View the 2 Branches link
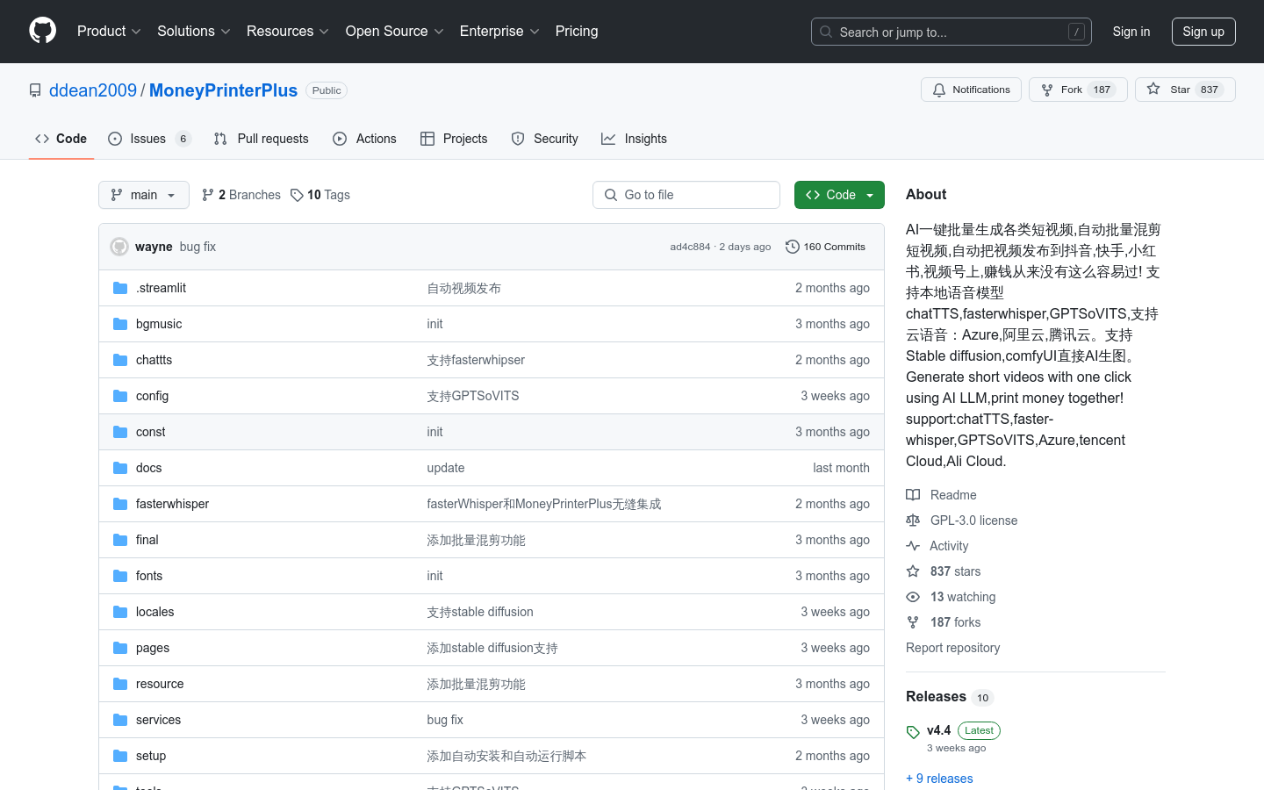The width and height of the screenshot is (1264, 790). pos(241,195)
